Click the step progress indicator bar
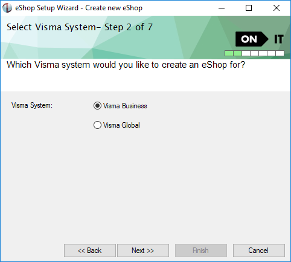 point(254,53)
